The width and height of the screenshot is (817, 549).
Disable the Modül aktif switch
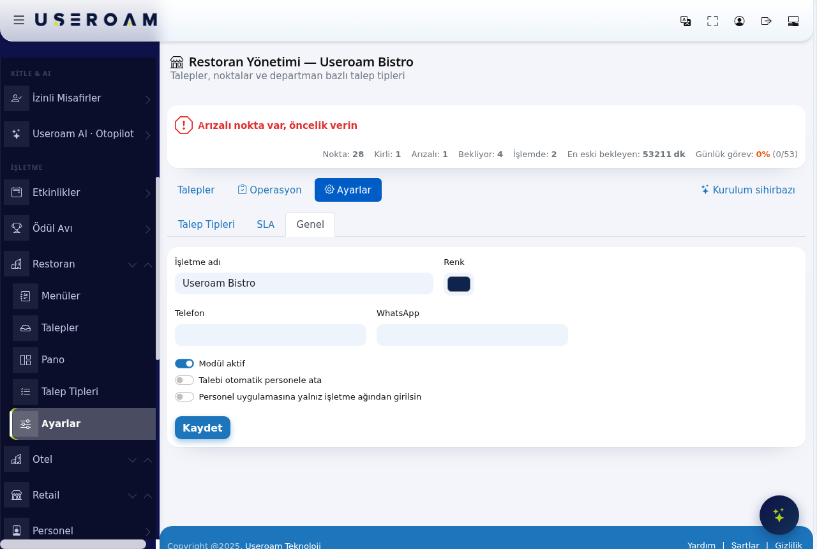click(x=184, y=363)
